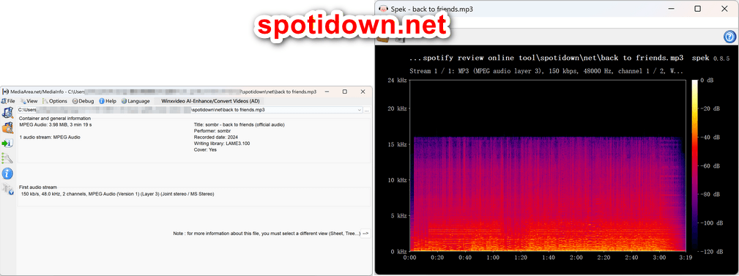
Task: Click the 'Stream 1 / 1: MP3' info line in Spek
Action: pyautogui.click(x=546, y=71)
